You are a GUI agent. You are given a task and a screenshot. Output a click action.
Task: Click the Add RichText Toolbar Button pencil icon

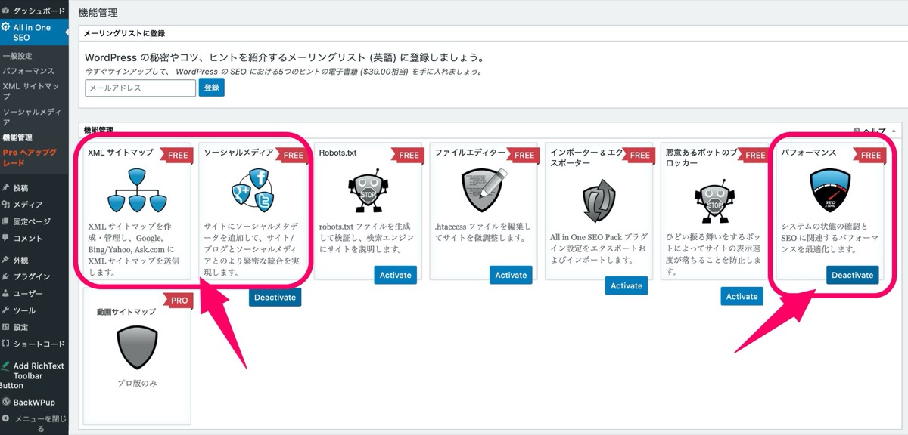6,366
